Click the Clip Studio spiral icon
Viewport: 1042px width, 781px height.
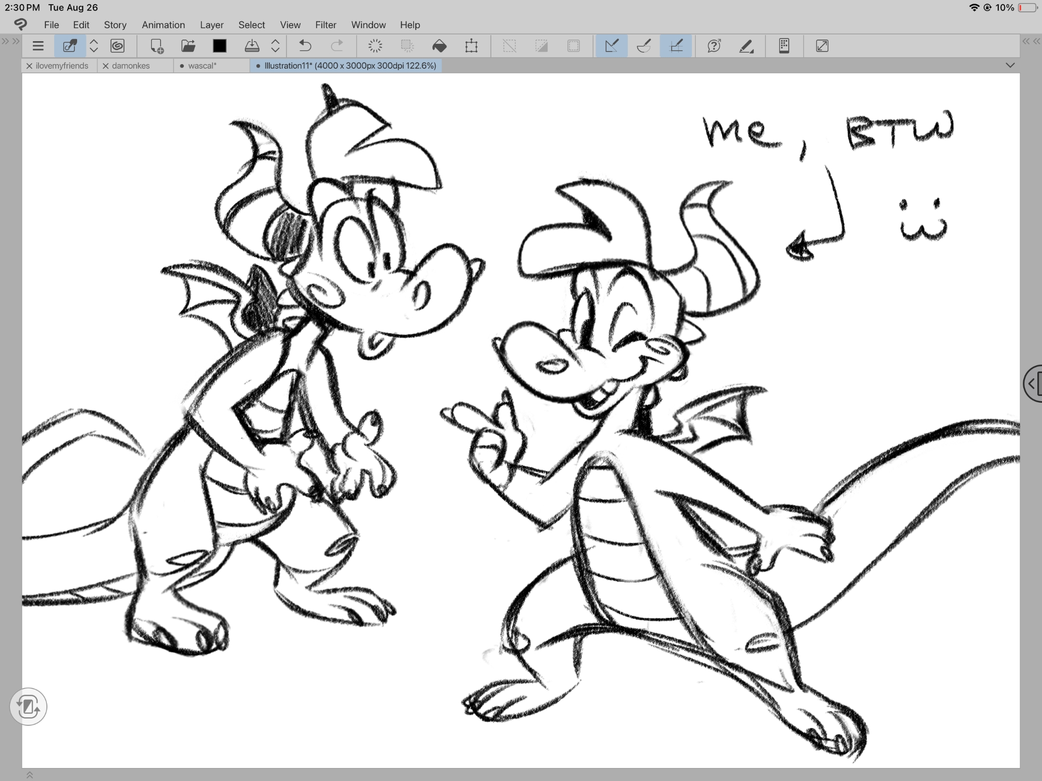click(118, 46)
